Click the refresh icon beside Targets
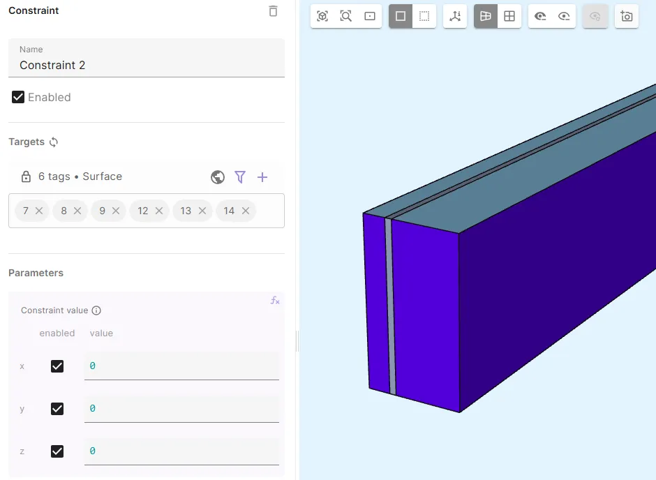This screenshot has height=480, width=656. click(x=54, y=142)
